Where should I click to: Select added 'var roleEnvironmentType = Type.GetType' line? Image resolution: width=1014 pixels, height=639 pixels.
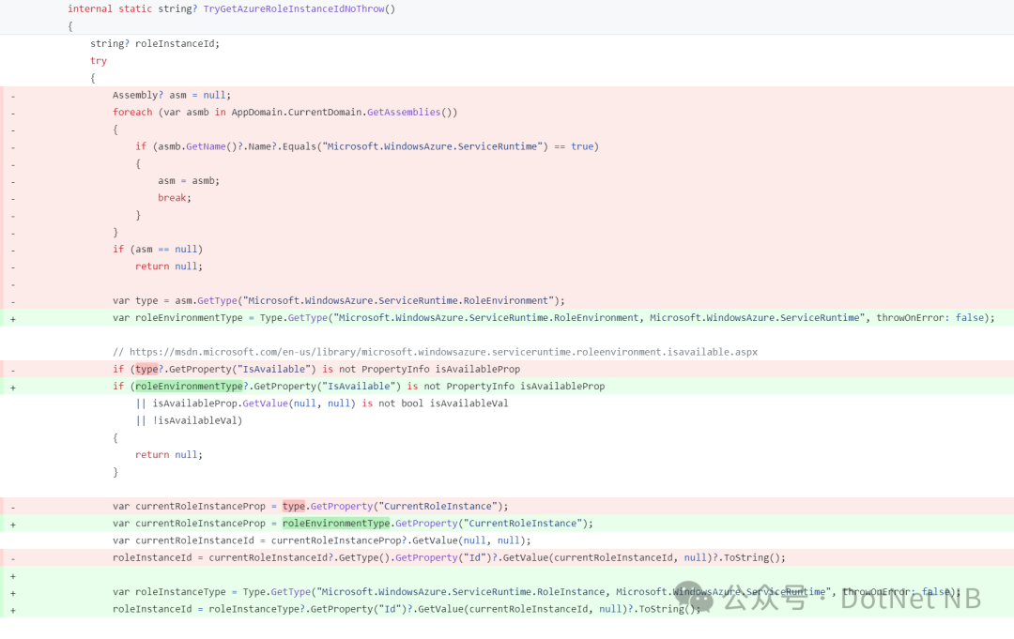click(x=554, y=317)
